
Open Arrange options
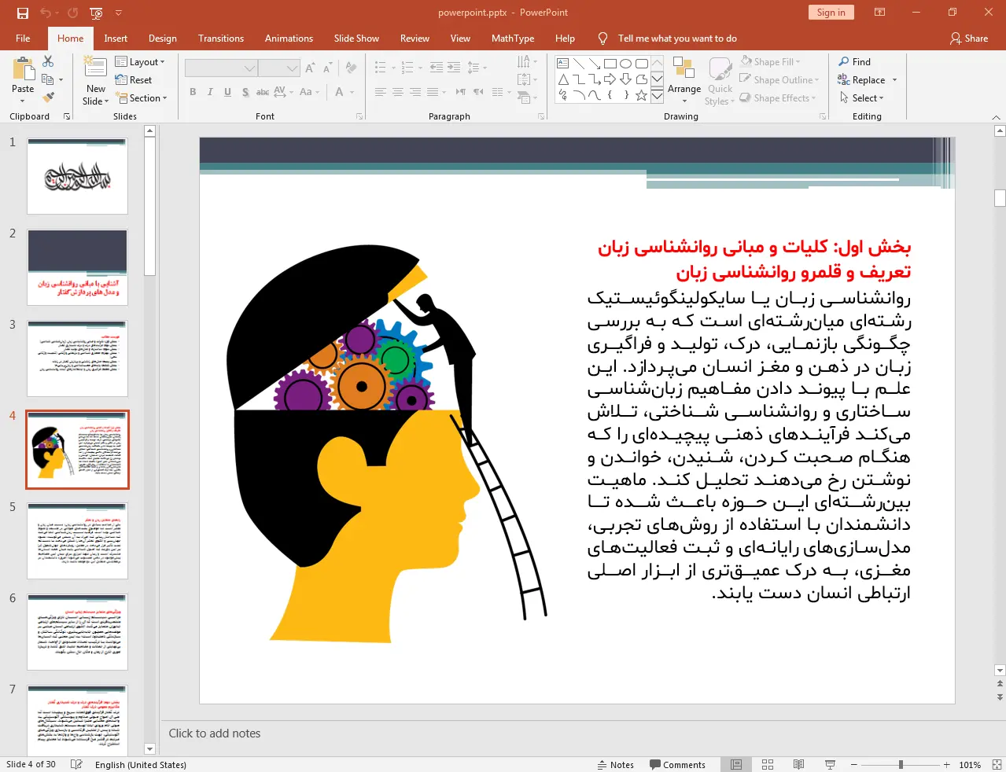coord(684,81)
